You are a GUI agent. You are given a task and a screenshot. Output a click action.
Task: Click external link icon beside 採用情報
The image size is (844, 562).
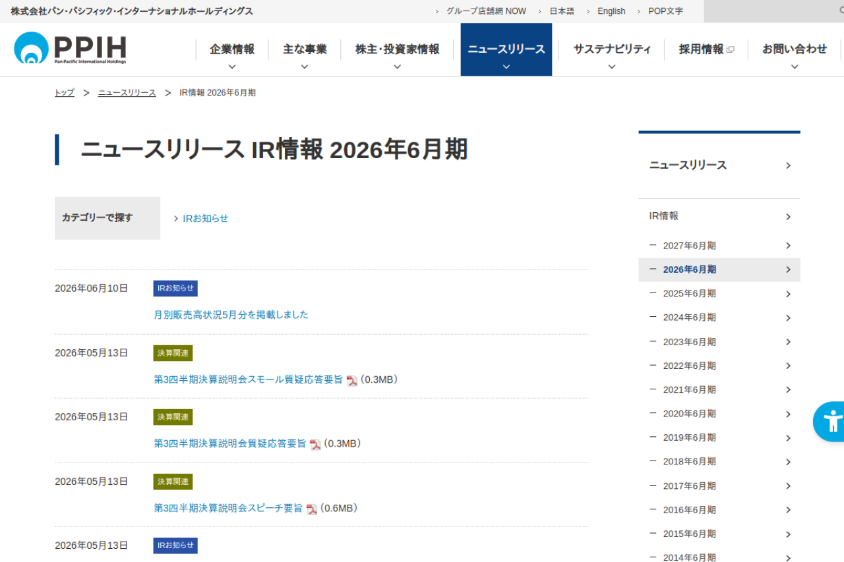730,49
